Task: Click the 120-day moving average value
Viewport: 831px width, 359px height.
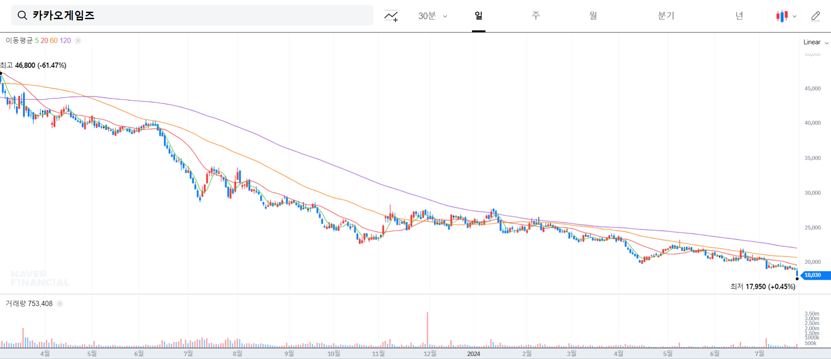Action: click(x=65, y=40)
